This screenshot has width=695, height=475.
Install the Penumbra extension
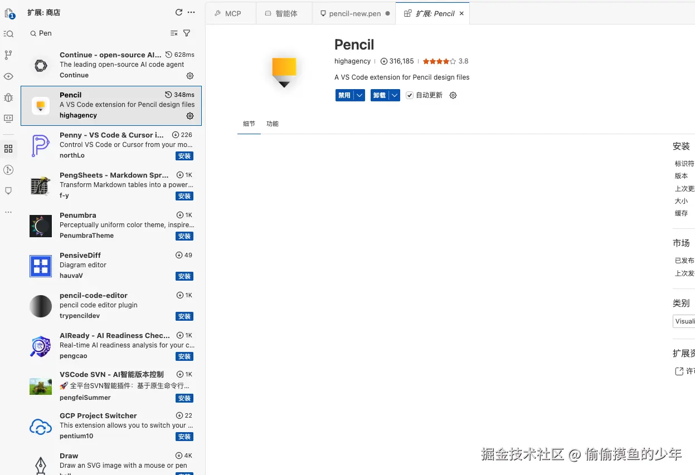click(184, 236)
